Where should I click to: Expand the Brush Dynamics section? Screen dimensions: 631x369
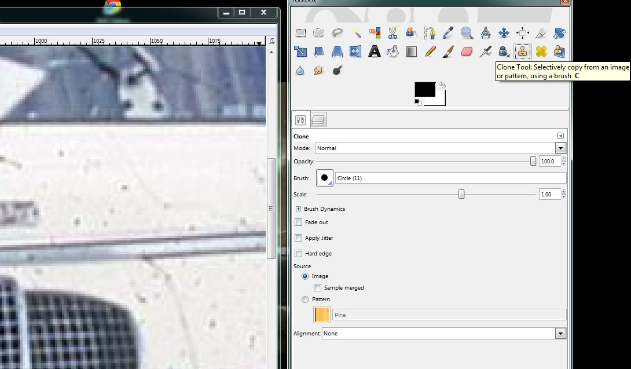(x=298, y=209)
